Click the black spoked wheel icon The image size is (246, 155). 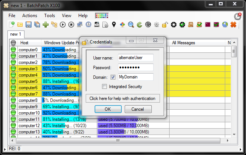click(x=174, y=25)
